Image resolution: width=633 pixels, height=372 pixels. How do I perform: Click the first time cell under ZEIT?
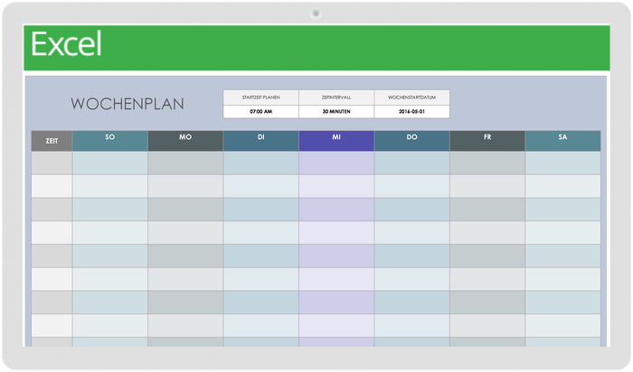tap(52, 163)
